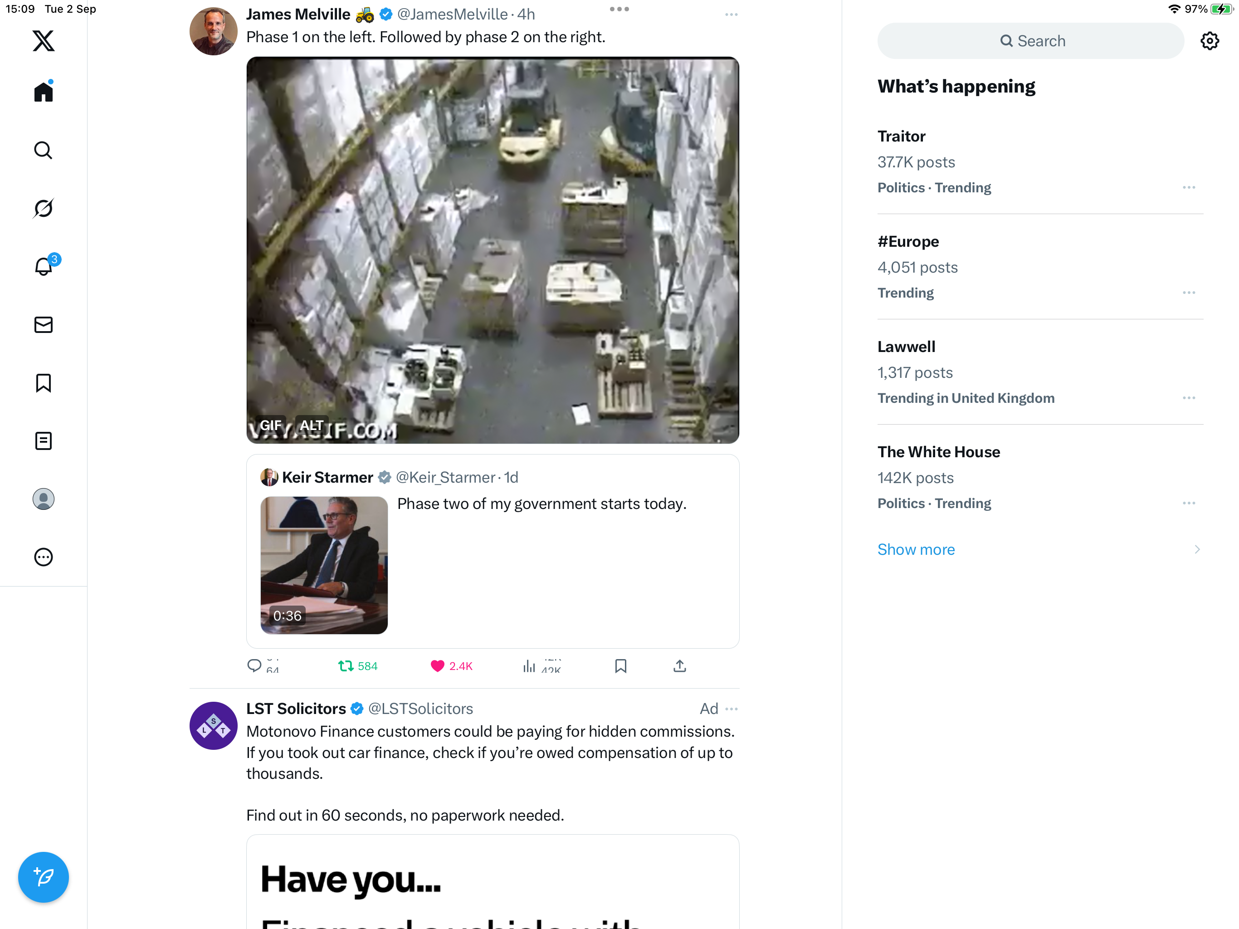Open the Notifications bell
The width and height of the screenshot is (1239, 929).
pyautogui.click(x=43, y=267)
